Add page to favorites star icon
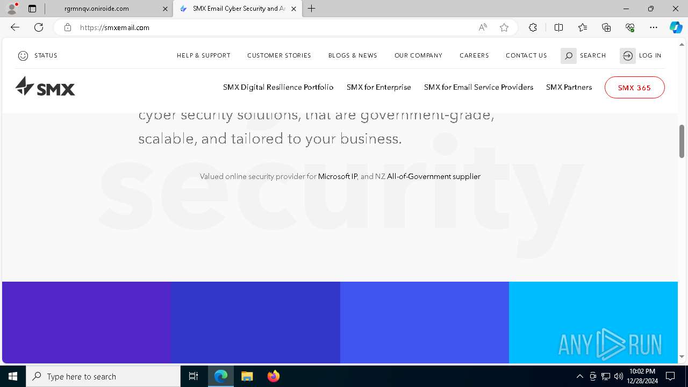Image resolution: width=688 pixels, height=387 pixels. (x=504, y=27)
